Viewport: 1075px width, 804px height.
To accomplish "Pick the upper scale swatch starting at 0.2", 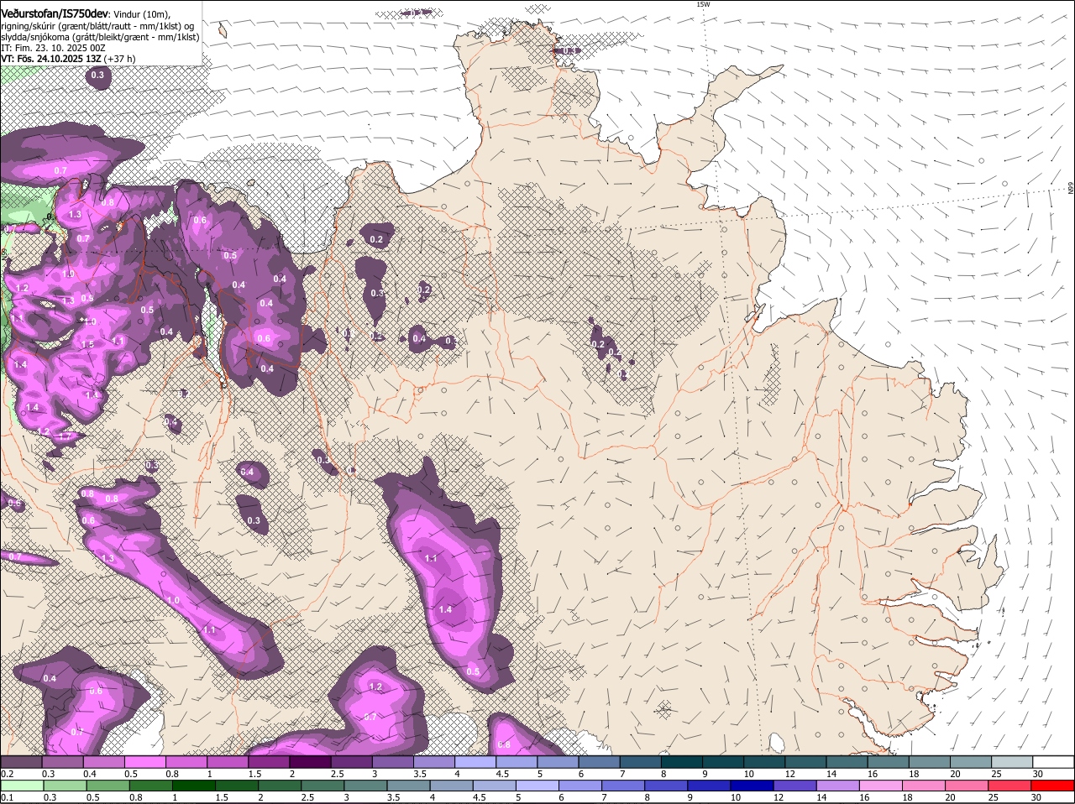I will 21,762.
